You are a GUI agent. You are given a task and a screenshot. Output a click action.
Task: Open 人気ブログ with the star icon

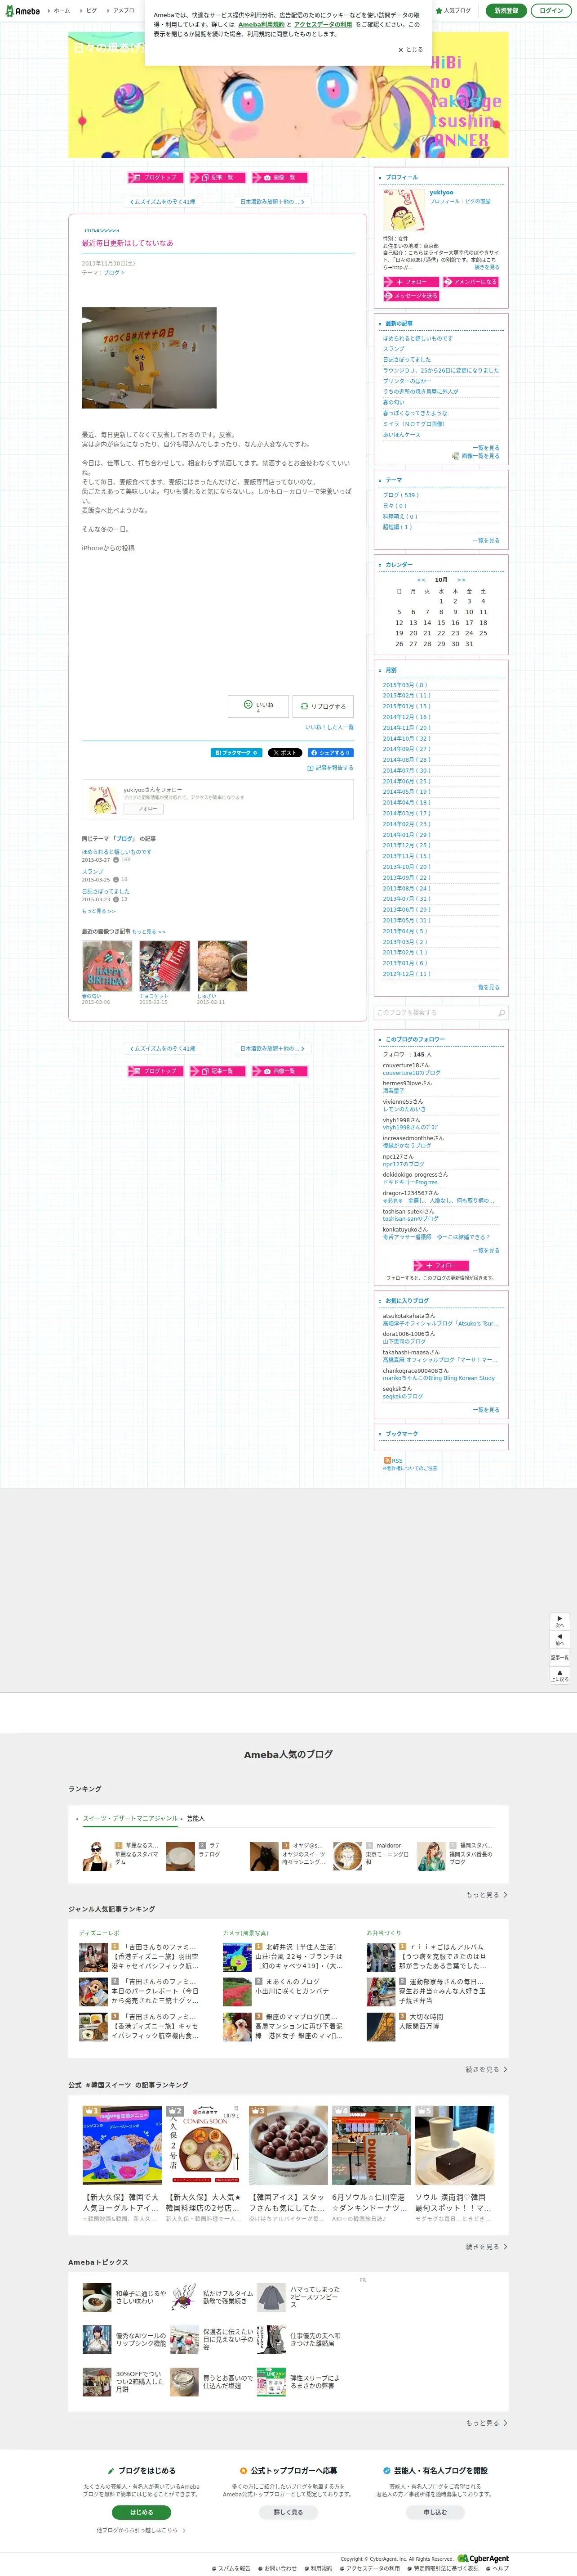click(454, 11)
